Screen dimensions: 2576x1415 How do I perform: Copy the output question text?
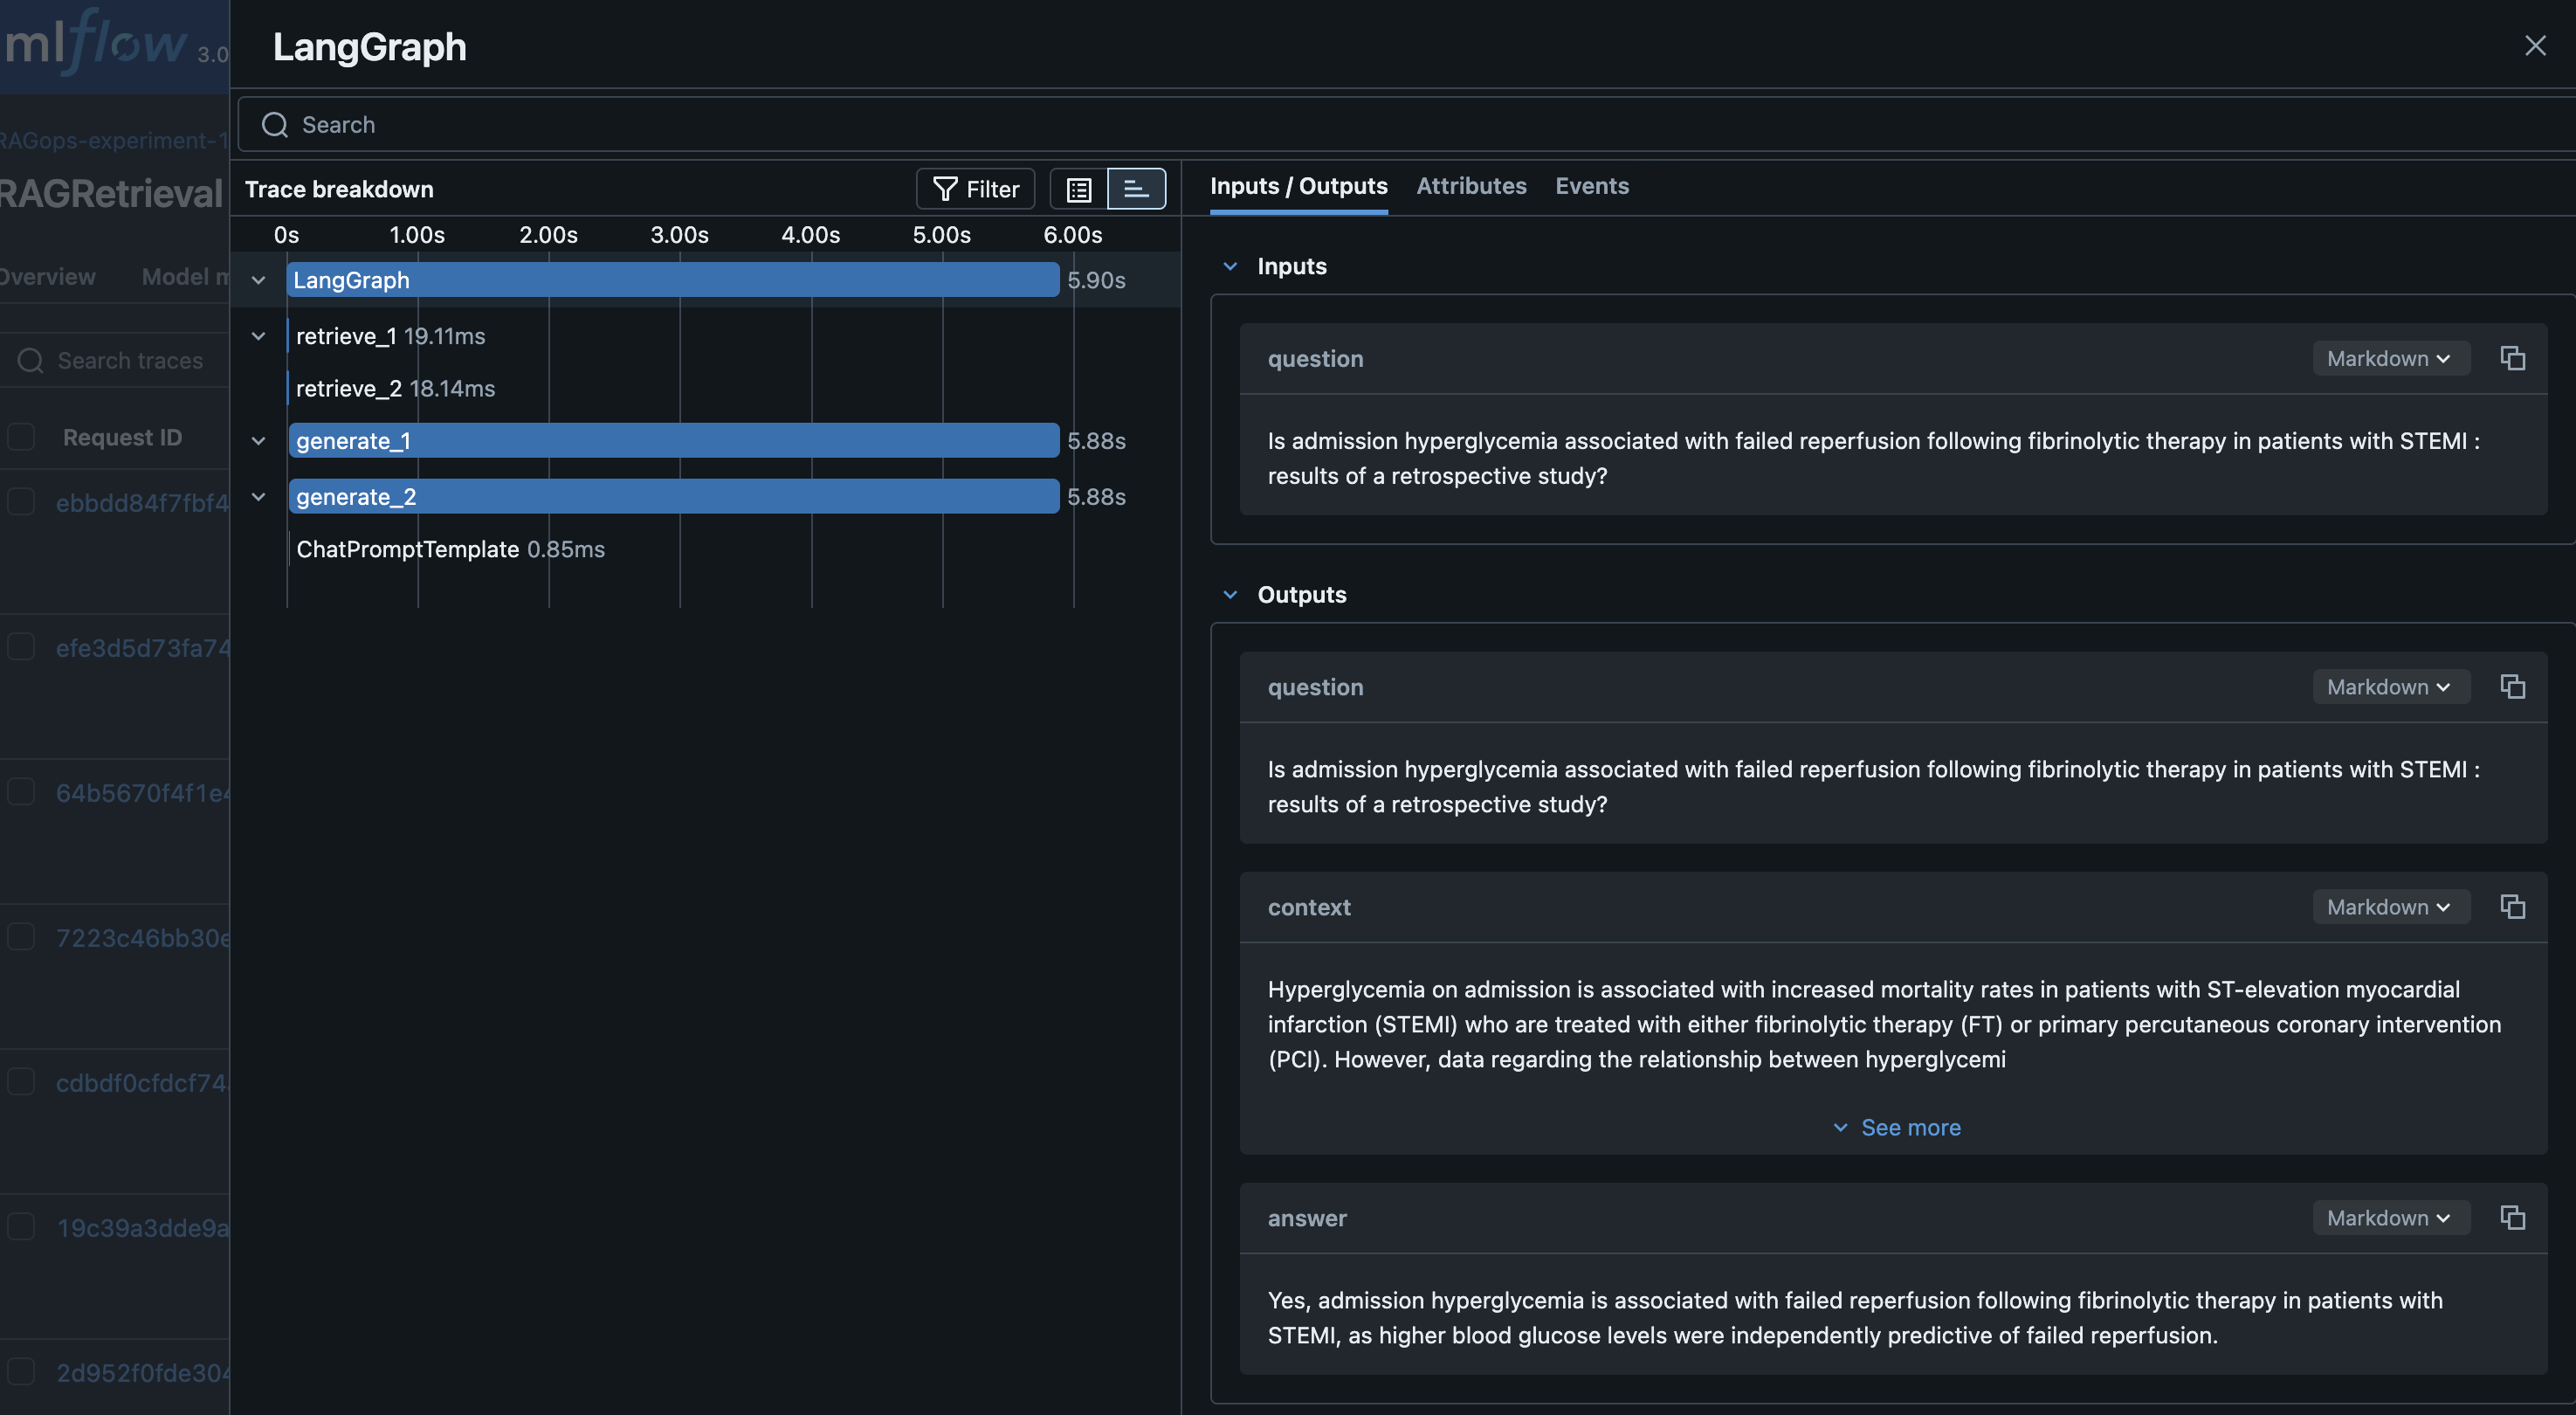[x=2512, y=686]
